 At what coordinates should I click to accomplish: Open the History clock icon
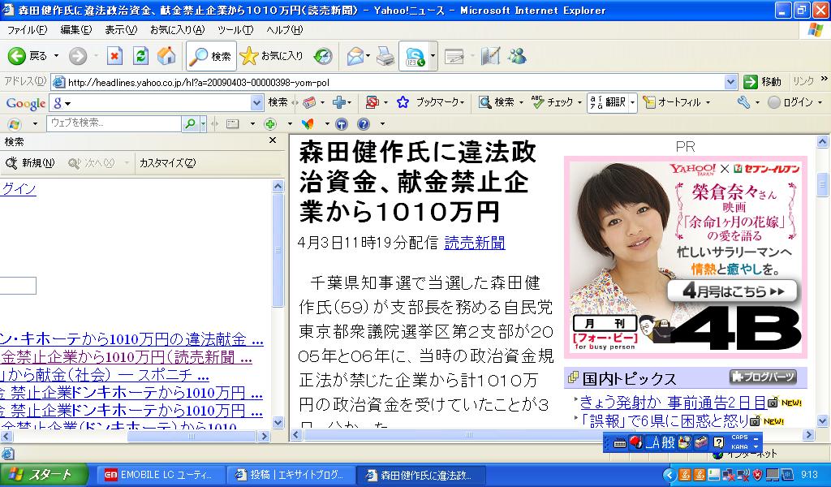click(323, 56)
